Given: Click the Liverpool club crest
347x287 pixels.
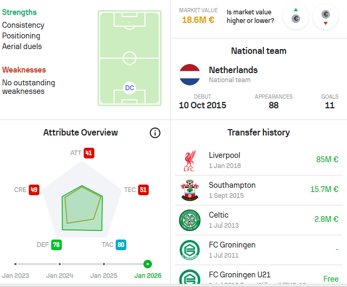Looking at the screenshot, I should click(189, 161).
